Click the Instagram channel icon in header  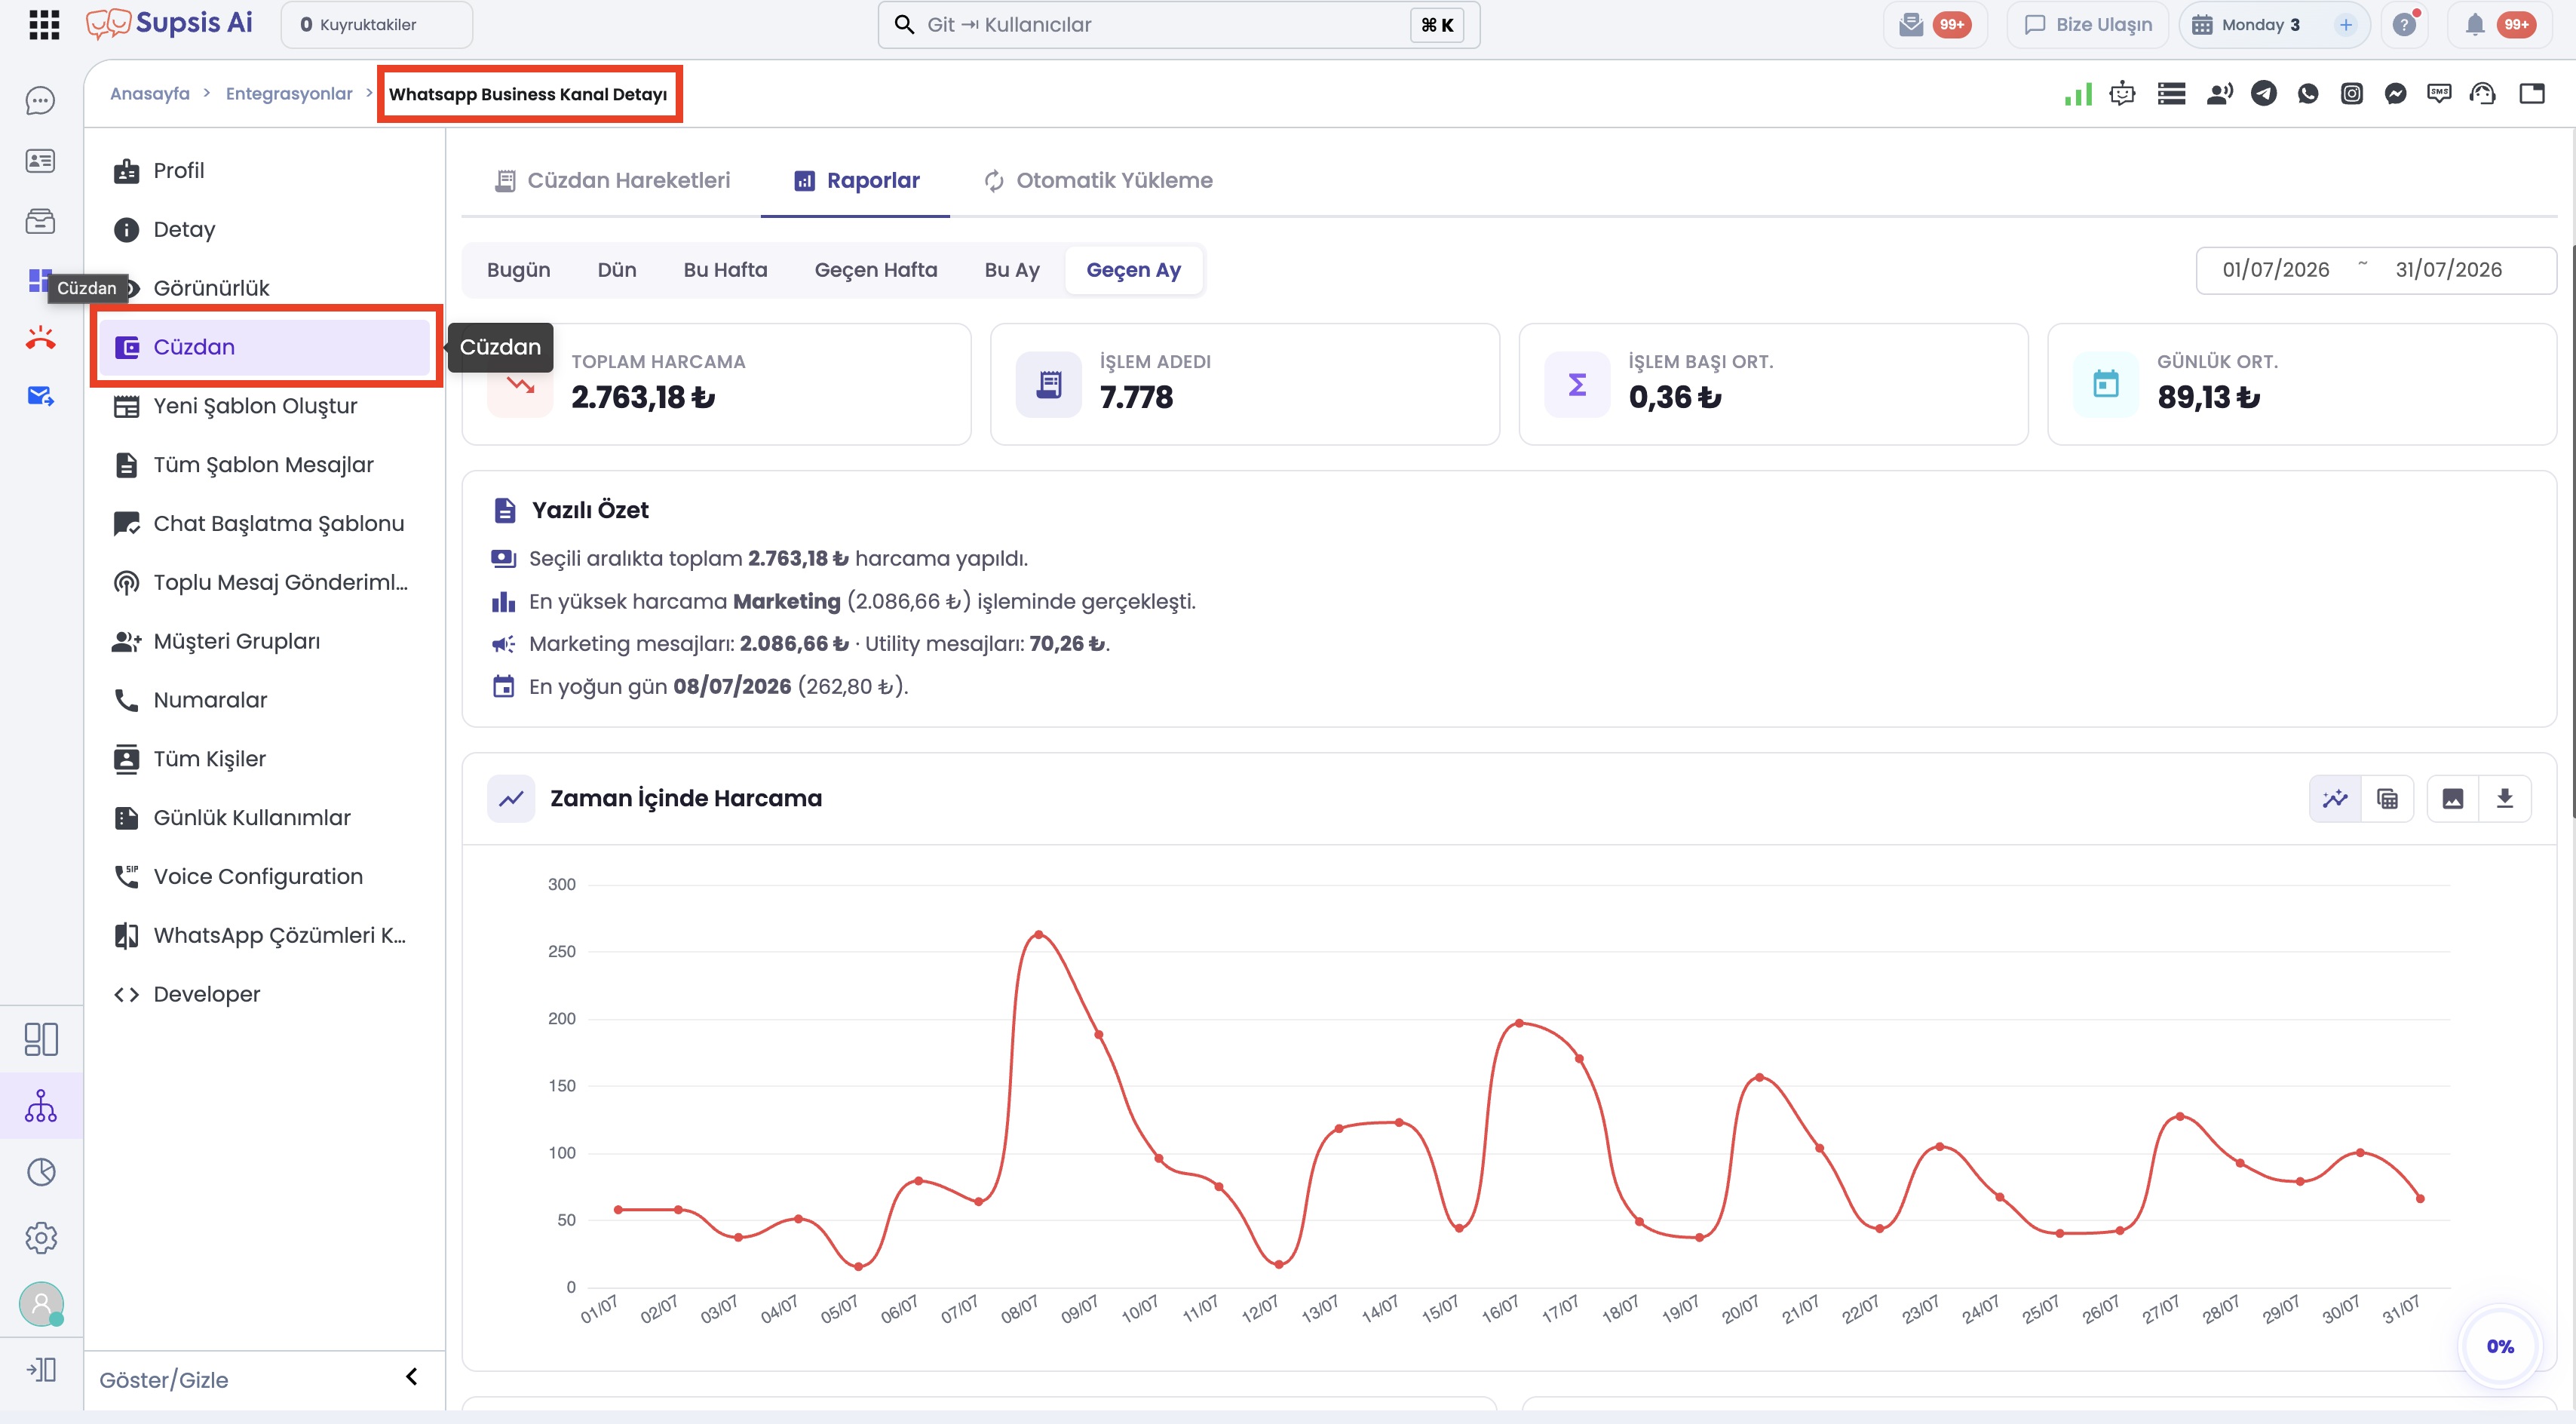click(x=2352, y=94)
